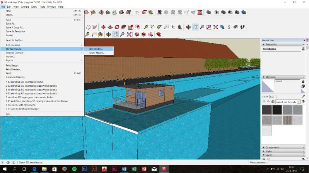Select the Offset tool
The width and height of the screenshot is (309, 173).
(x=137, y=27)
